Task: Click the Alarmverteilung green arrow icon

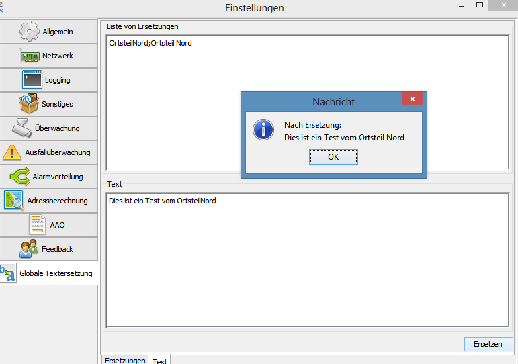Action: click(19, 177)
